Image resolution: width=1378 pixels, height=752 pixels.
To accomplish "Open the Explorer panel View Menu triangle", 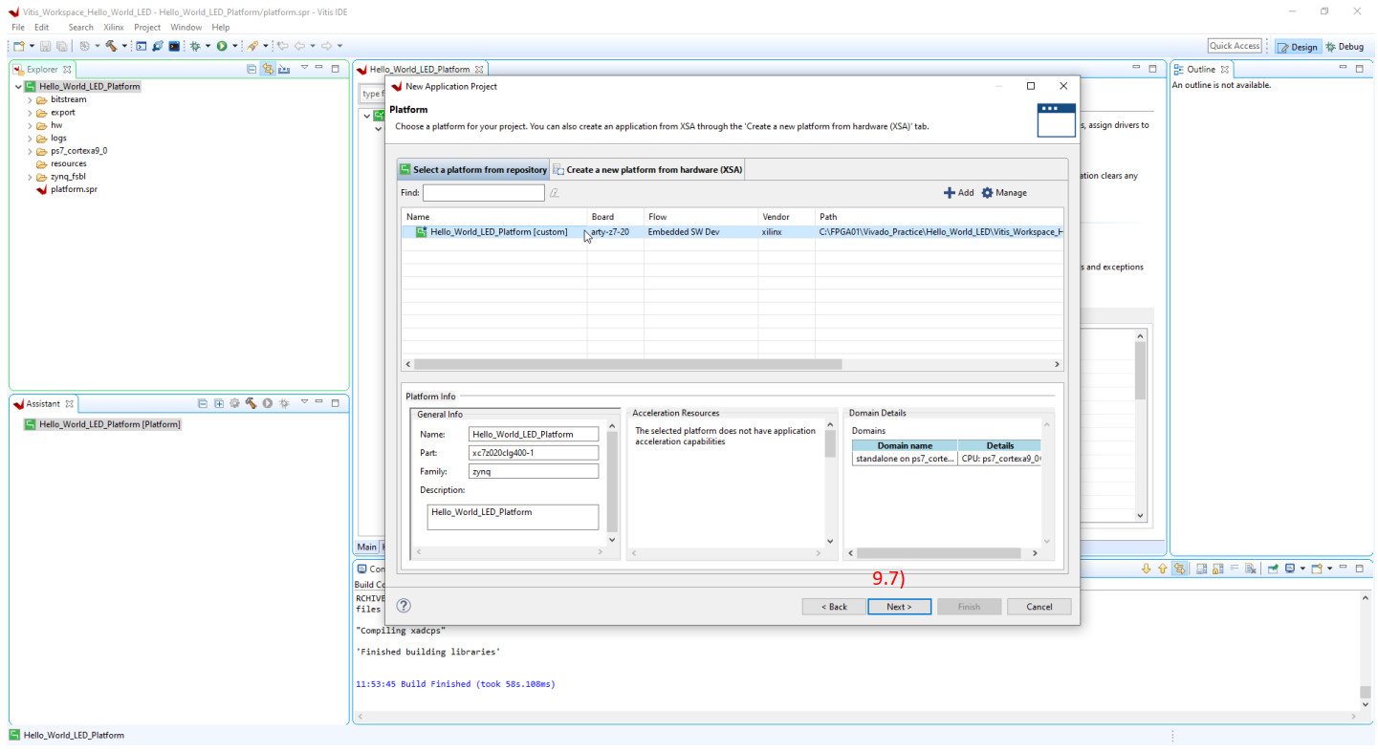I will [304, 68].
